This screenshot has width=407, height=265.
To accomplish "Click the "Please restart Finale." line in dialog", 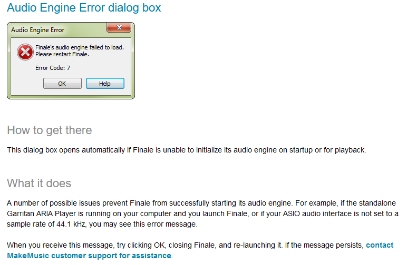I will (62, 54).
